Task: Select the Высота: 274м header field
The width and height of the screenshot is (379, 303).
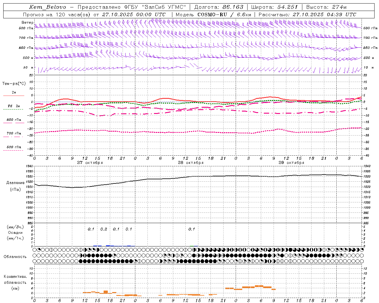Action: 326,7
